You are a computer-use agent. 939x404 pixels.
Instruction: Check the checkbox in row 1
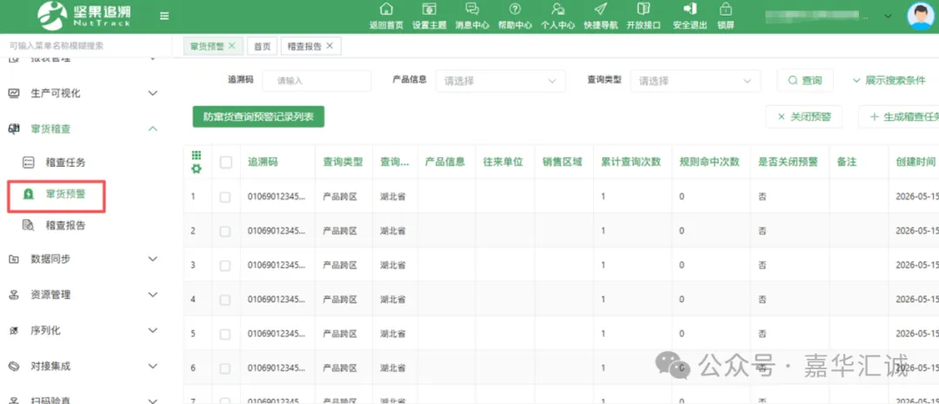click(x=225, y=196)
